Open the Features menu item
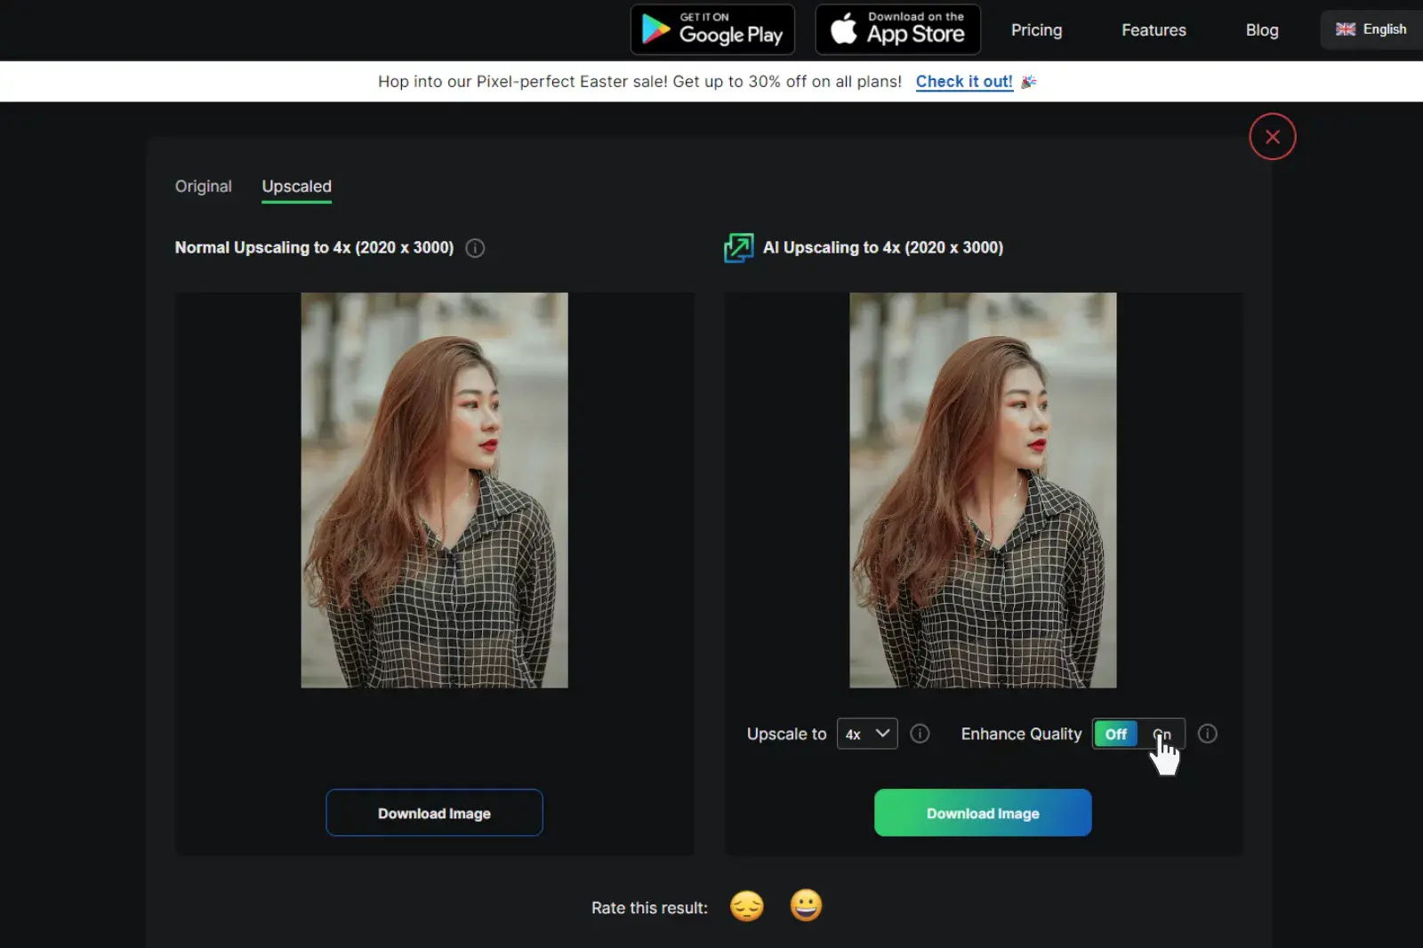 (x=1154, y=30)
